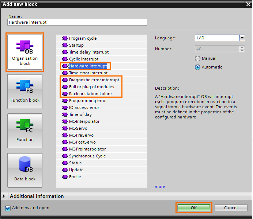Image resolution: width=253 pixels, height=219 pixels.
Task: Click the icon beside Programming error
Action: 65,101
